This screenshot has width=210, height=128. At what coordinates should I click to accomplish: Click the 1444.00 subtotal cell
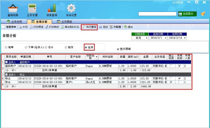click(x=146, y=86)
